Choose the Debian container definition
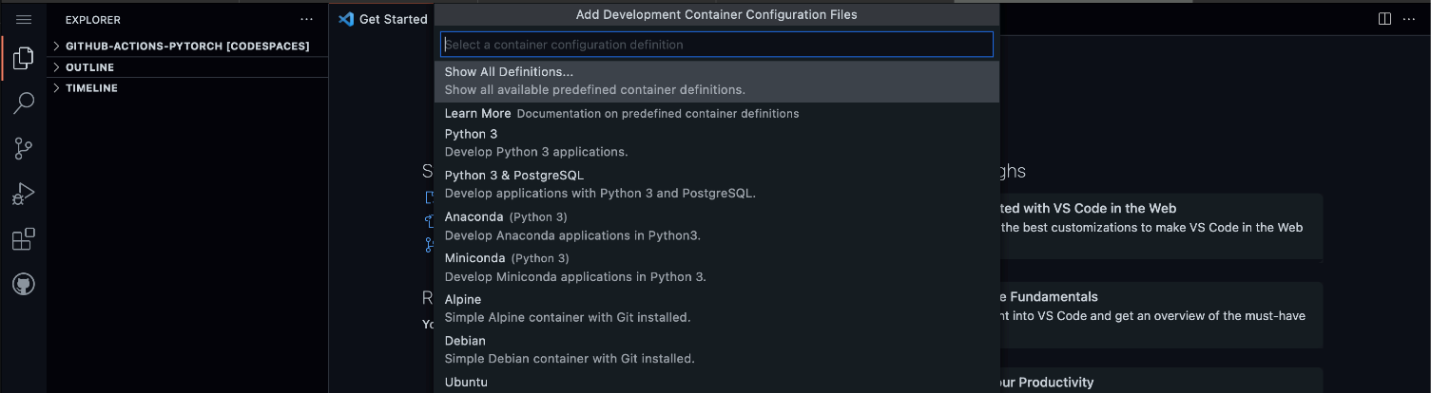The image size is (1431, 393). [717, 350]
